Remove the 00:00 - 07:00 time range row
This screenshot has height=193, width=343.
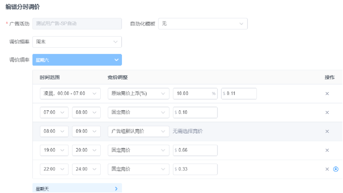point(327,94)
